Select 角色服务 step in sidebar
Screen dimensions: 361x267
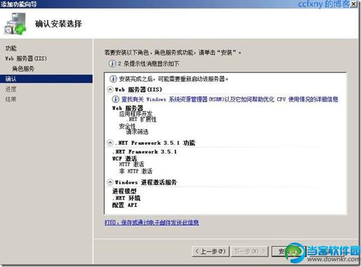click(x=23, y=68)
